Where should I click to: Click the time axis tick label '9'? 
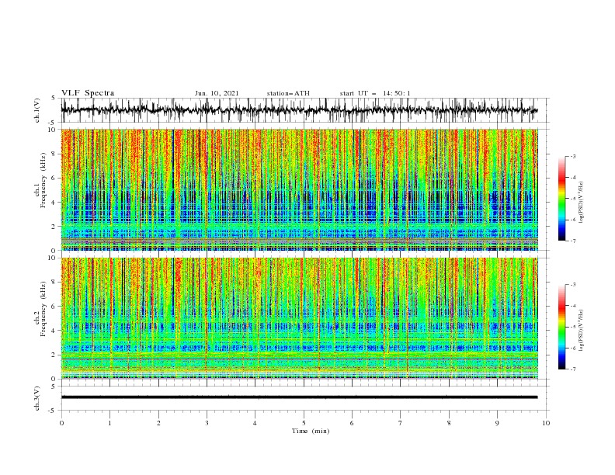(x=497, y=423)
